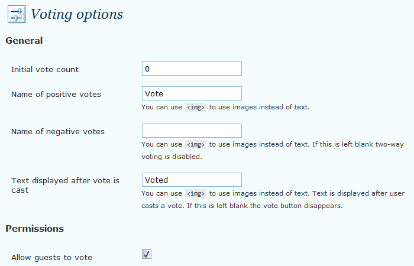
Task: Click the Name of negative votes label
Action: point(58,131)
